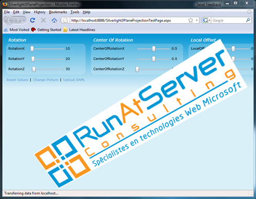256x199 pixels.
Task: Open the Latest Headlines feed bookmark
Action: coord(79,30)
